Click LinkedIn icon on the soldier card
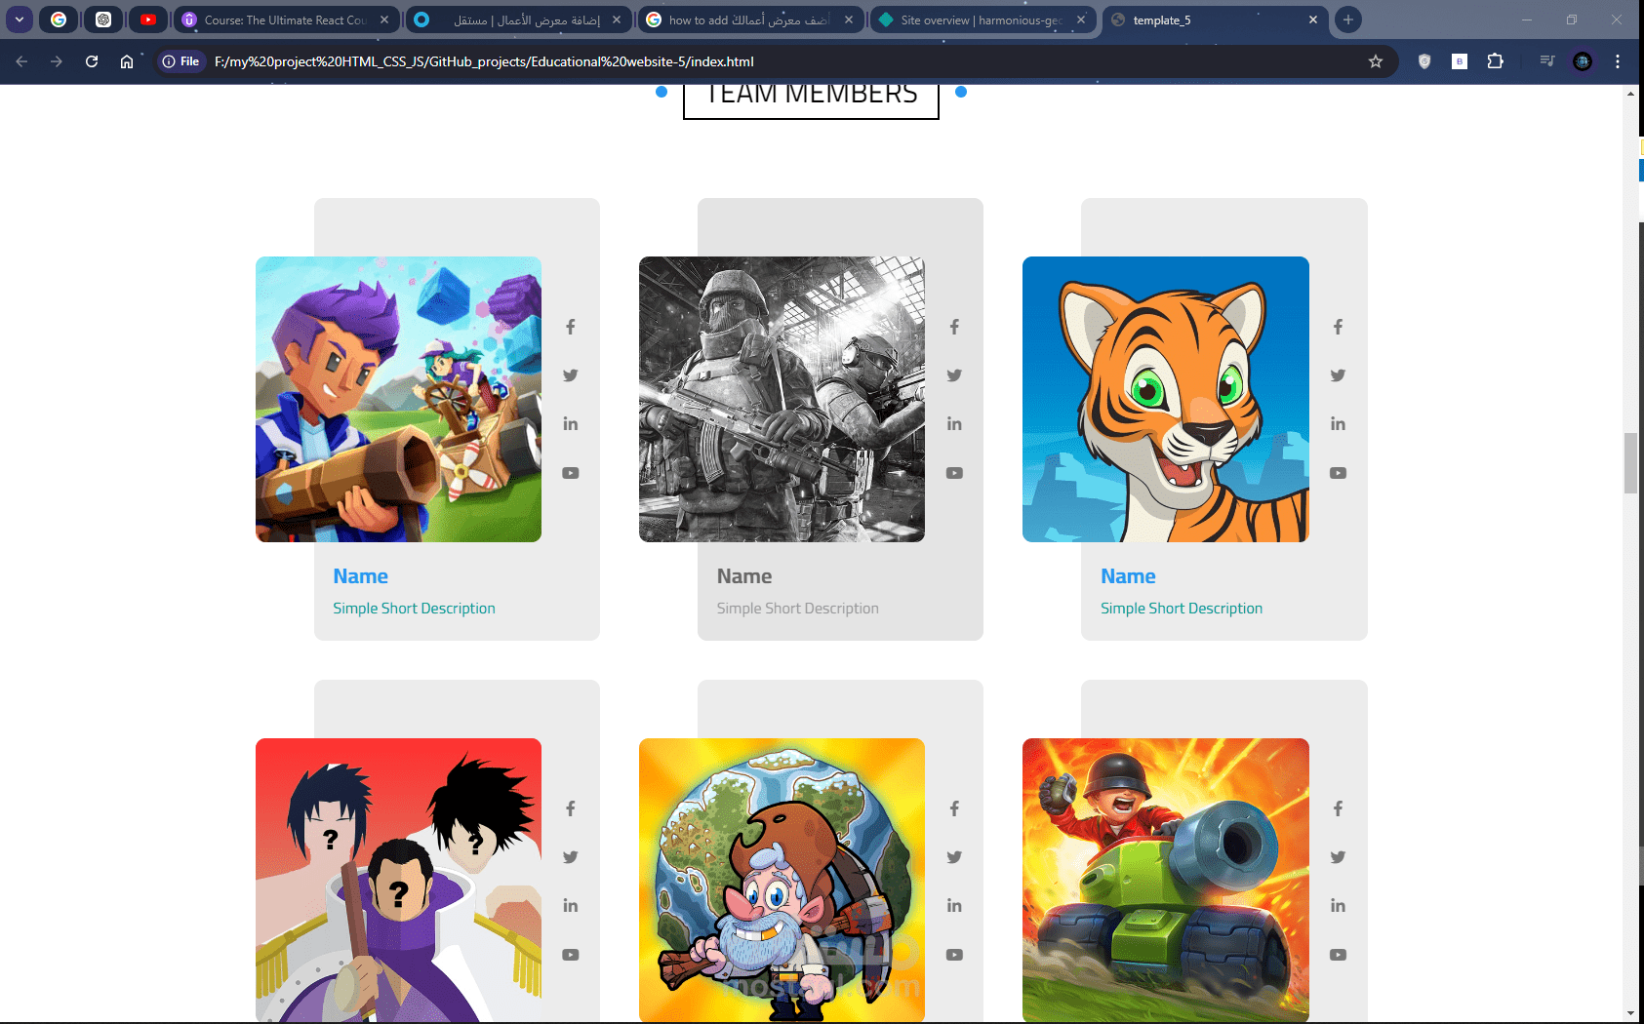1644x1024 pixels. (954, 424)
